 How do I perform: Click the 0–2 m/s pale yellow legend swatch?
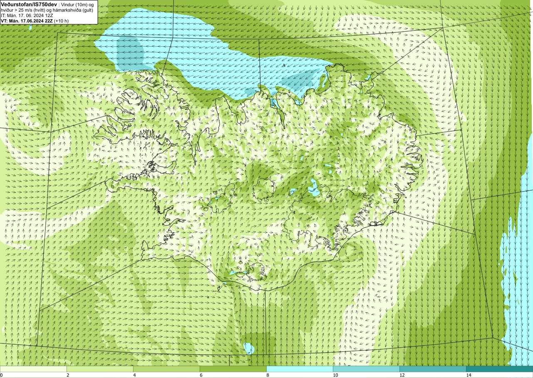(x=33, y=369)
